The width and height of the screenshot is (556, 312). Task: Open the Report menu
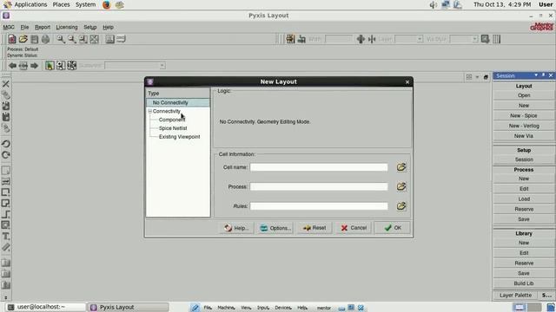coord(43,27)
